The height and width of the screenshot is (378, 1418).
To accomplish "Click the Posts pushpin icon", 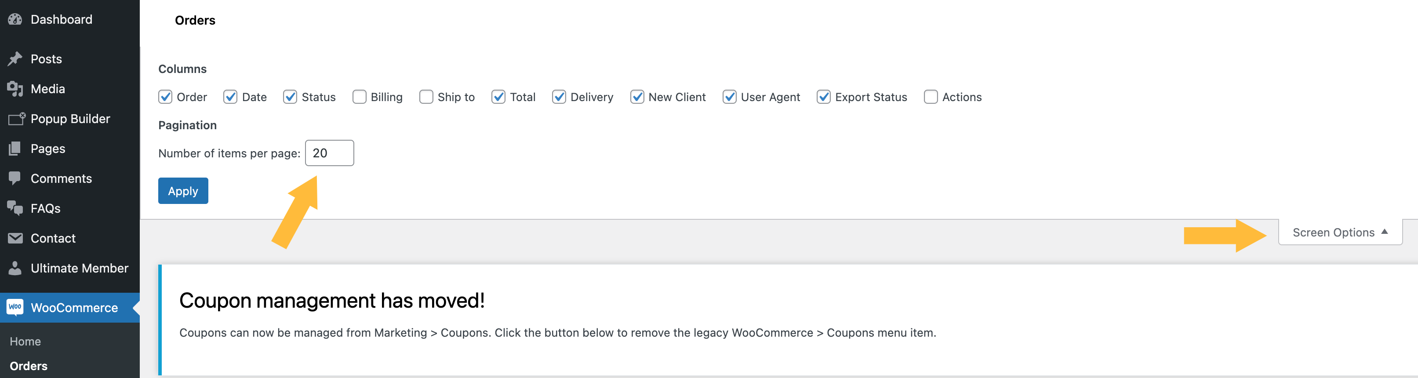I will tap(15, 59).
